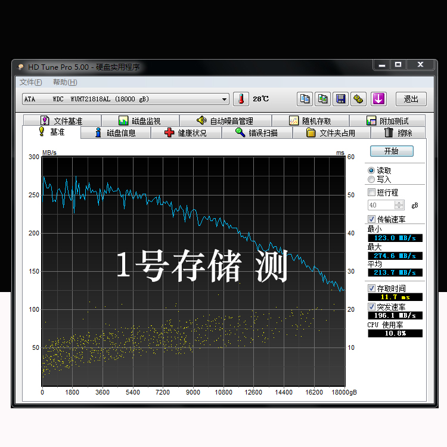Close the HD Tune Pro window
The width and height of the screenshot is (447, 447).
click(421, 65)
